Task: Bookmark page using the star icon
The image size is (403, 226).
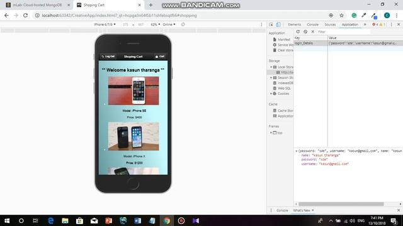Action: [x=341, y=15]
